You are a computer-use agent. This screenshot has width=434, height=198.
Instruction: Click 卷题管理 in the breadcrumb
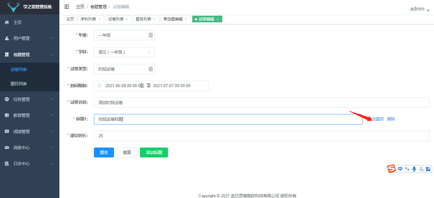[x=98, y=6]
